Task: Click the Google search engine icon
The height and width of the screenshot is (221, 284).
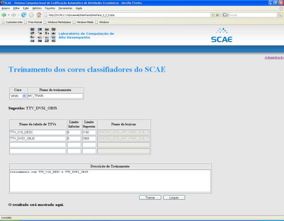Action: click(x=225, y=15)
